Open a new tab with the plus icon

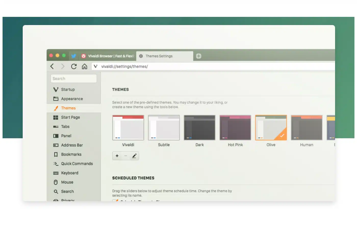tap(199, 56)
